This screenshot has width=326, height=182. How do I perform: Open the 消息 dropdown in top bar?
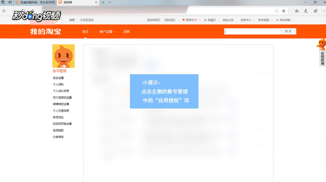[x=73, y=20]
